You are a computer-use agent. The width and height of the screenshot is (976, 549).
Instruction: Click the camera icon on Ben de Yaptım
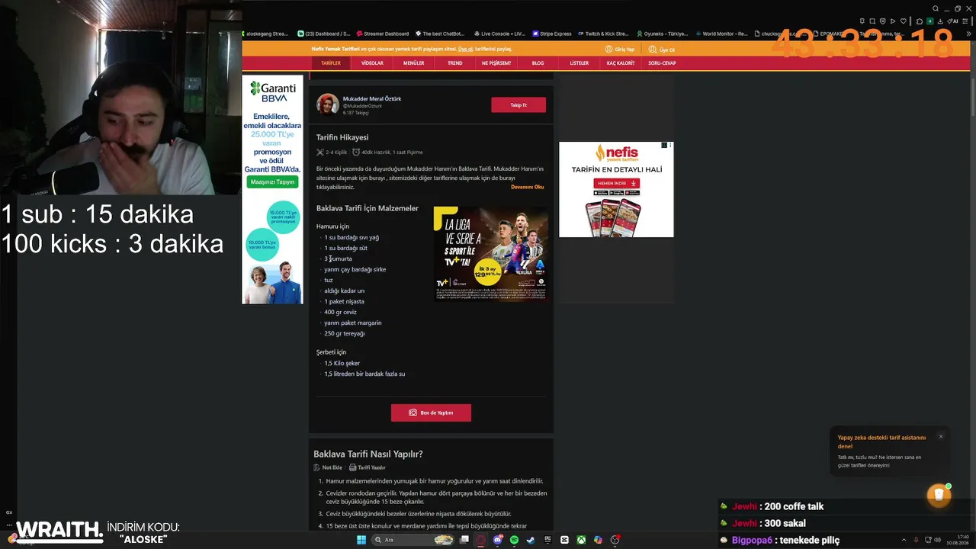coord(413,413)
